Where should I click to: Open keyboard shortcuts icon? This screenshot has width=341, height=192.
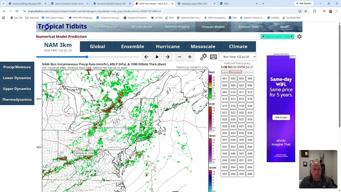coord(213,57)
